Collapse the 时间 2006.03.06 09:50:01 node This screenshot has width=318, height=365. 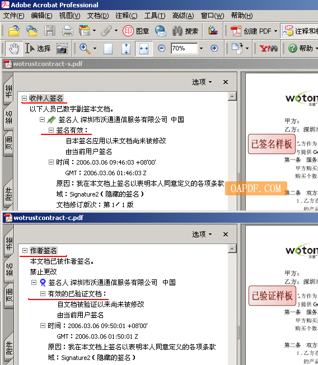pyautogui.click(x=43, y=325)
